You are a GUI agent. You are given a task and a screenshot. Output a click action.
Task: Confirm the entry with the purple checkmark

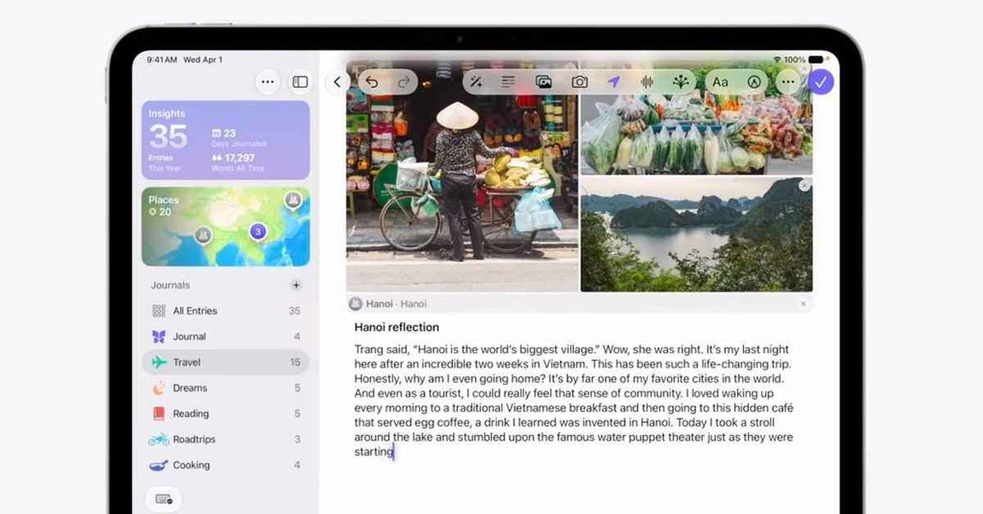tap(821, 82)
